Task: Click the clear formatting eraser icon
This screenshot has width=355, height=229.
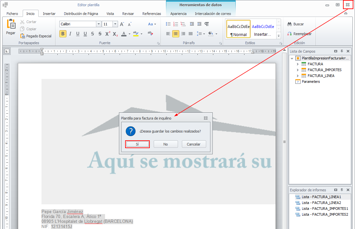Action: [150, 33]
